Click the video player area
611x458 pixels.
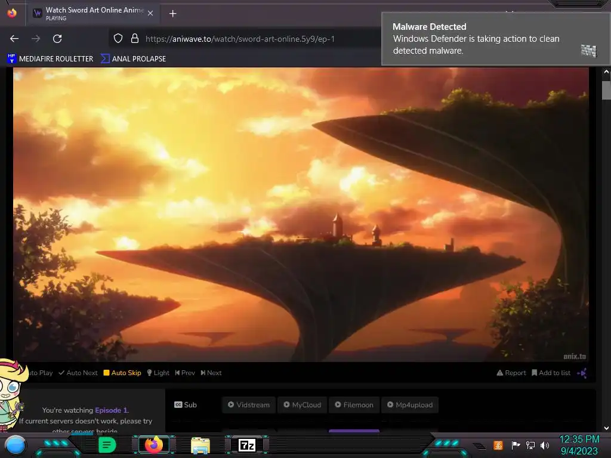[301, 215]
